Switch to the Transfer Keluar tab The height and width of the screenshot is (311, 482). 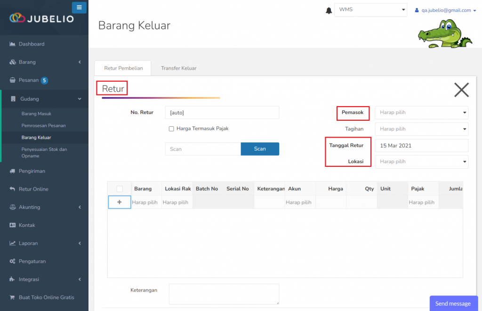(178, 68)
